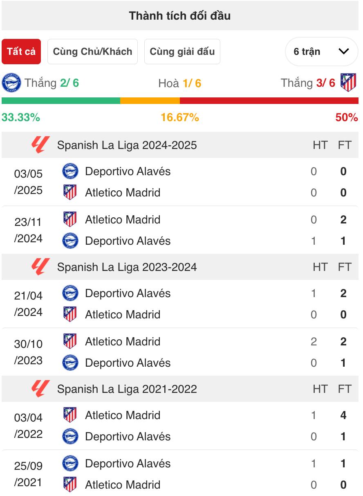Click the chevron arrow beside 6 trận
The height and width of the screenshot is (496, 363).
point(344,52)
